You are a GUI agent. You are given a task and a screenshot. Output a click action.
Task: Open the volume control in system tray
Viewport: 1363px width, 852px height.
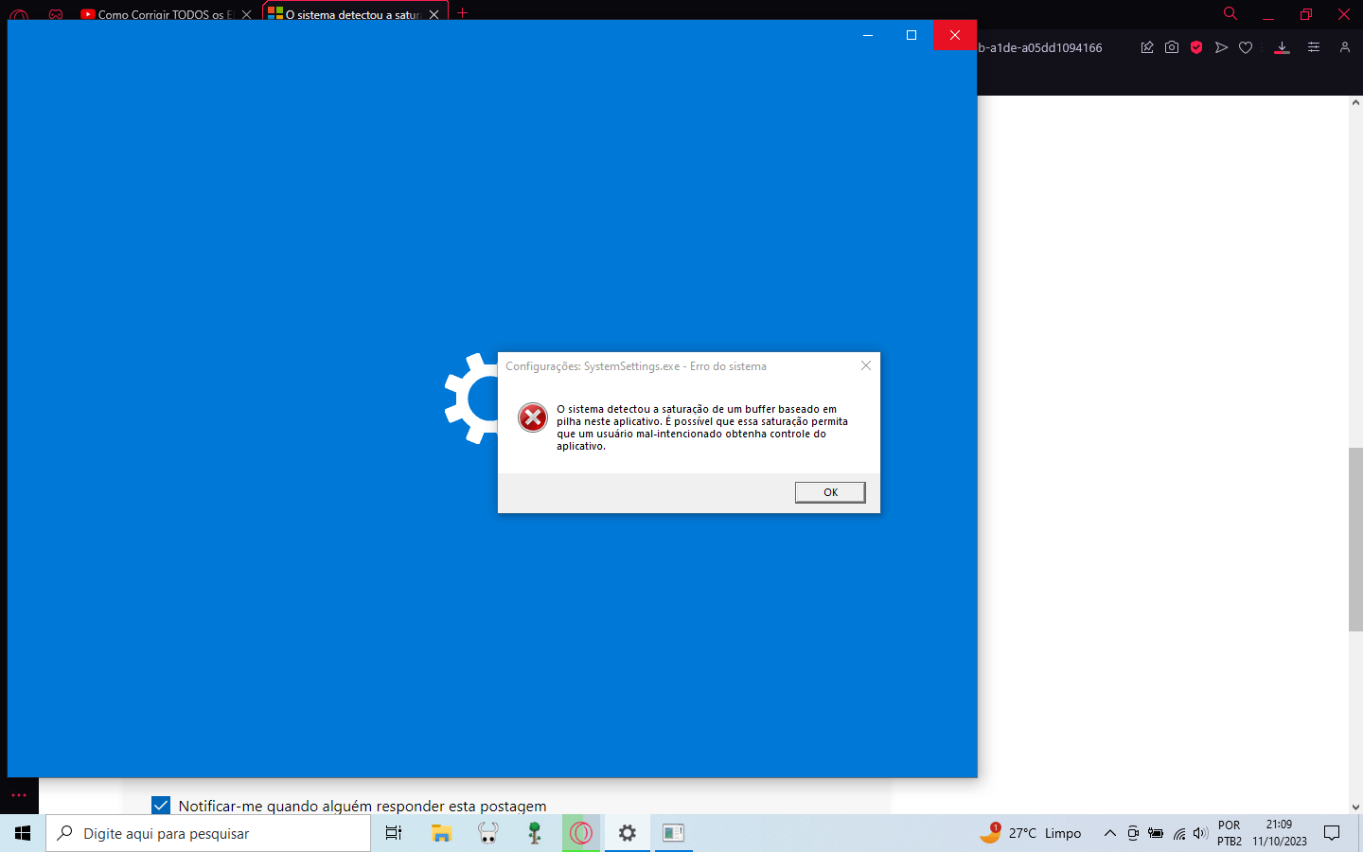click(x=1201, y=833)
